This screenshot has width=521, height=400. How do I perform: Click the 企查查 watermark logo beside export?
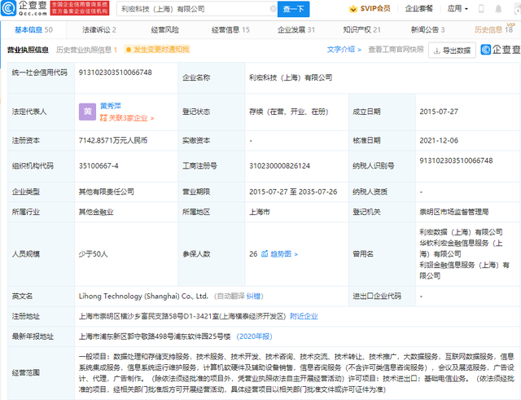(x=501, y=50)
